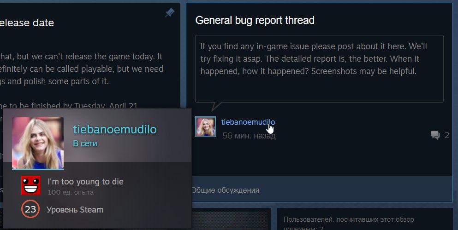458x230 pixels.
Task: Open the release date thread body text
Action: pyautogui.click(x=82, y=69)
